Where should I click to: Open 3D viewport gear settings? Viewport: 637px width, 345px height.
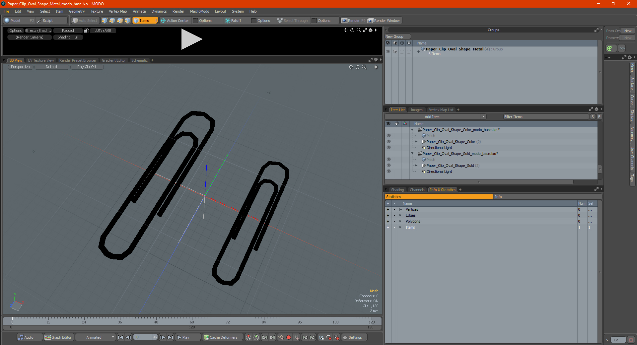pos(376,67)
